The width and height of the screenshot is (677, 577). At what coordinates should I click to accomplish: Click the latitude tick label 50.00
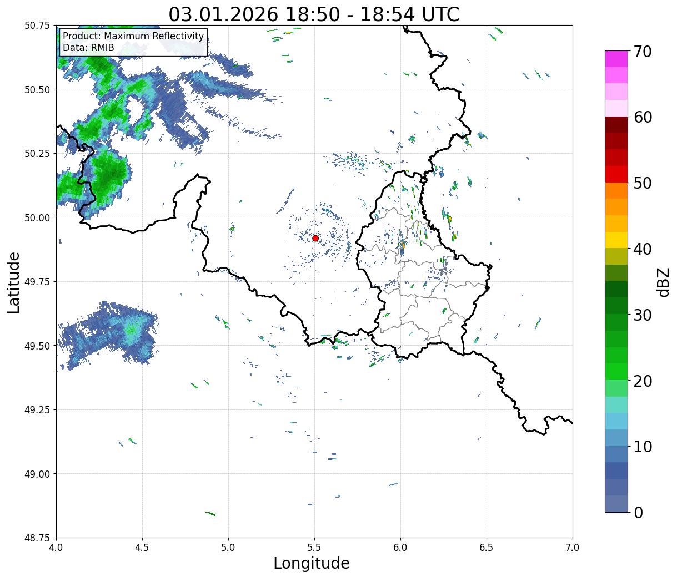coord(37,217)
